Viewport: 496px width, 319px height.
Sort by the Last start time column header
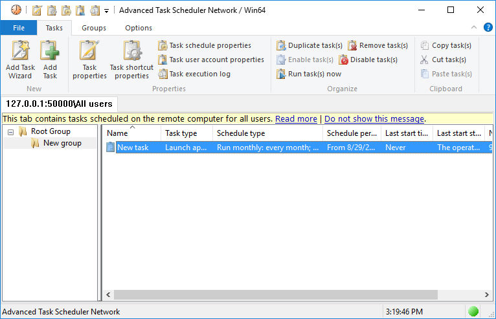[407, 133]
